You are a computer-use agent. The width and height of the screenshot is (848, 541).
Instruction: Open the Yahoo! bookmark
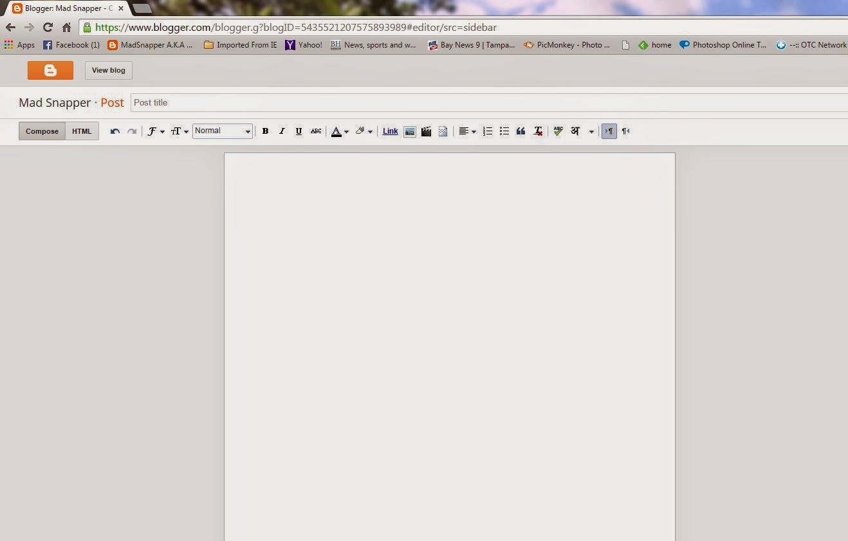click(304, 45)
